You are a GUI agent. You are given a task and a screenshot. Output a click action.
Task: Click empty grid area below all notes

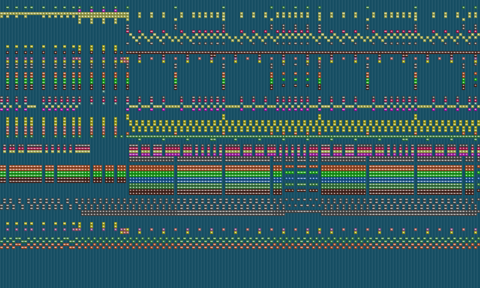(x=240, y=270)
